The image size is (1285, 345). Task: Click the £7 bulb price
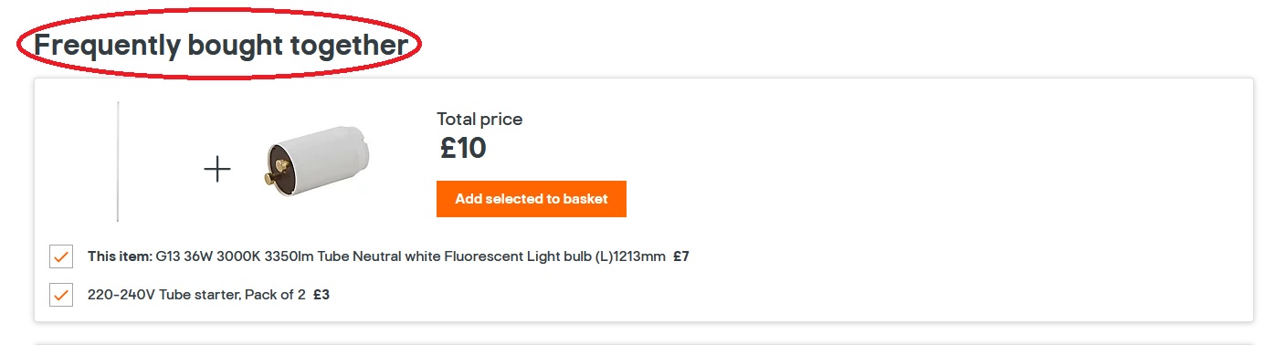tap(681, 256)
